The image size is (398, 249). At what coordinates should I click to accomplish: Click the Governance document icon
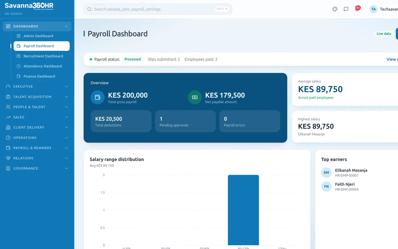pos(8,168)
